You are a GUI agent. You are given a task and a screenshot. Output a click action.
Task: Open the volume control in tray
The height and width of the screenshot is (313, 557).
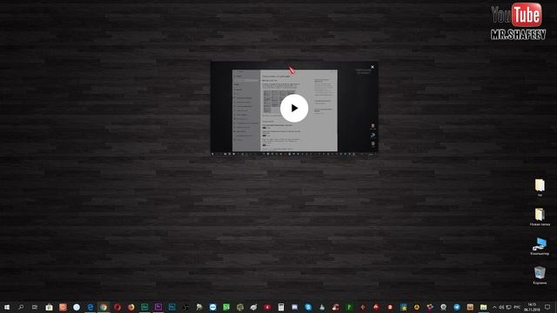[x=501, y=307]
